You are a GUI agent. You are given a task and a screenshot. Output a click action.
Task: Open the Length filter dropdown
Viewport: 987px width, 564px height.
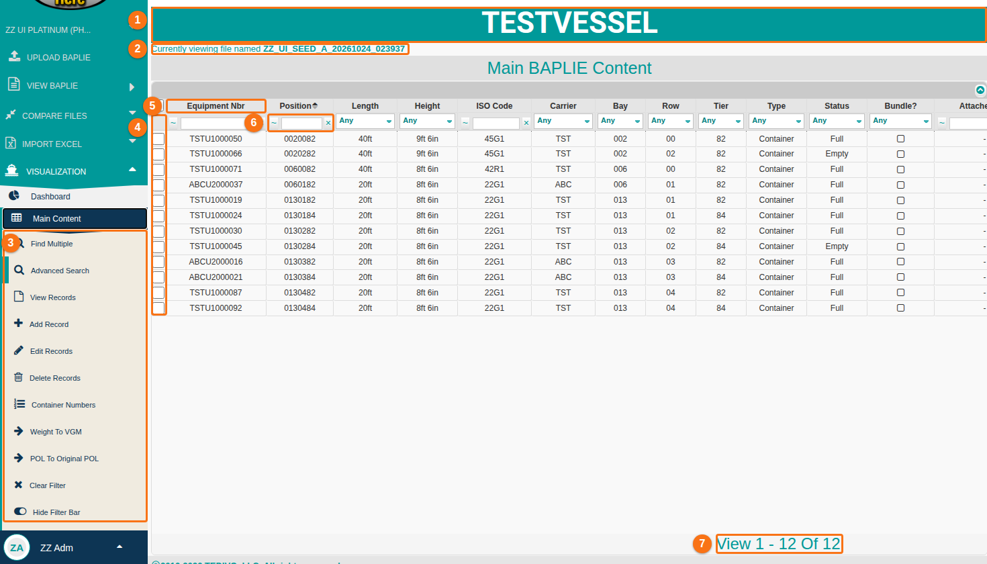tap(365, 121)
